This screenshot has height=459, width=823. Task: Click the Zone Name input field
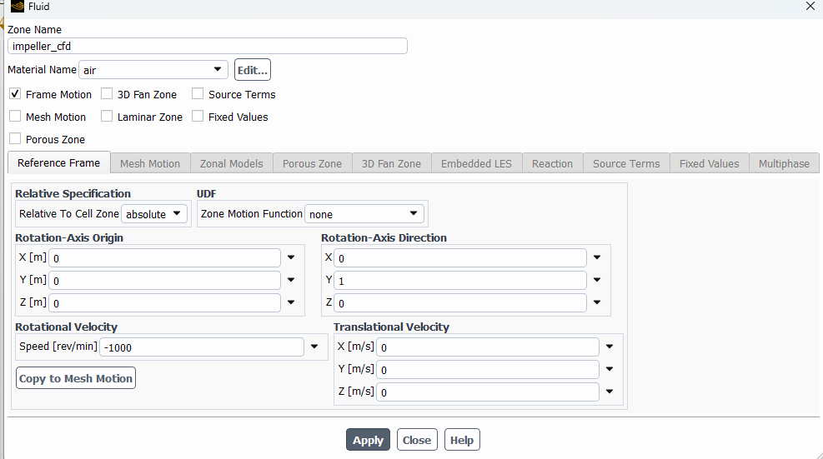click(x=207, y=47)
